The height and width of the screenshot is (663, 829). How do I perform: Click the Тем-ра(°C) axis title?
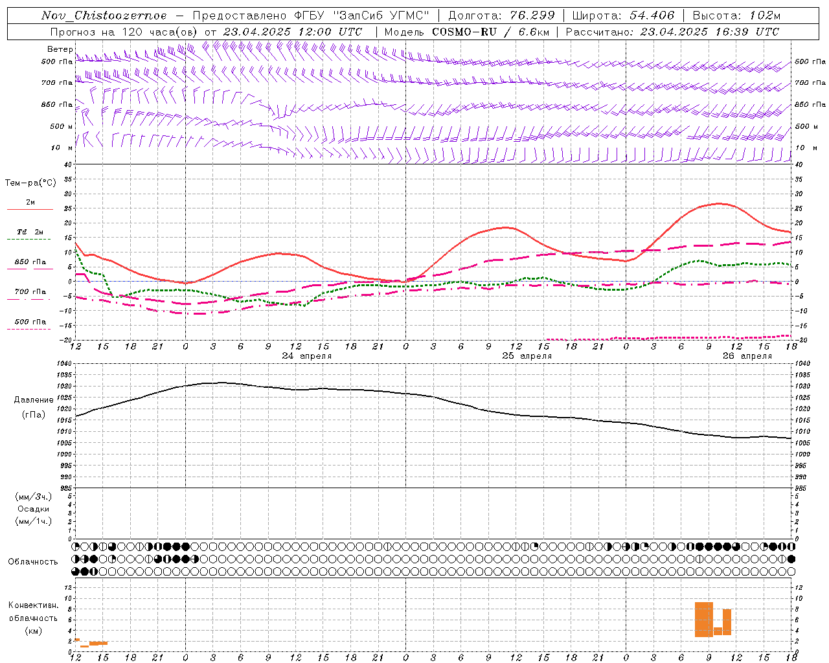[30, 183]
